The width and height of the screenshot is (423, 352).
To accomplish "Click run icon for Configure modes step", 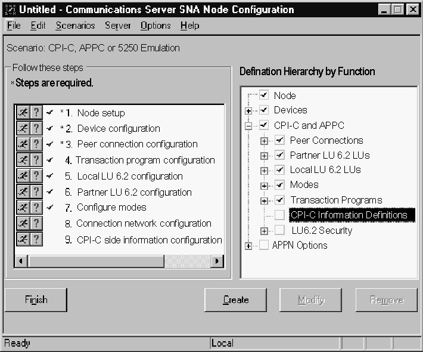I will point(22,208).
